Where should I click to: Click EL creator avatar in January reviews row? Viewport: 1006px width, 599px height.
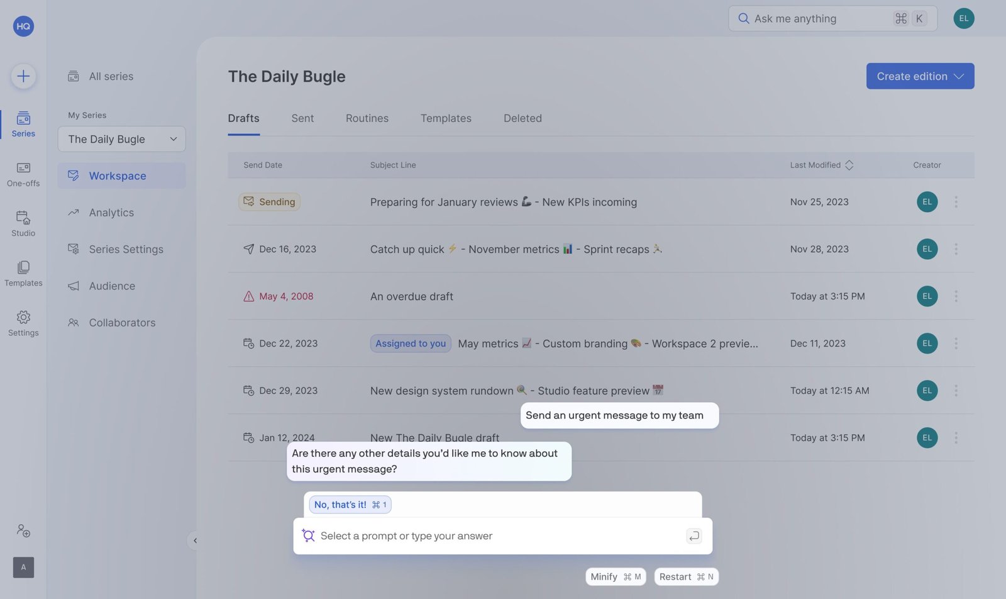tap(927, 201)
